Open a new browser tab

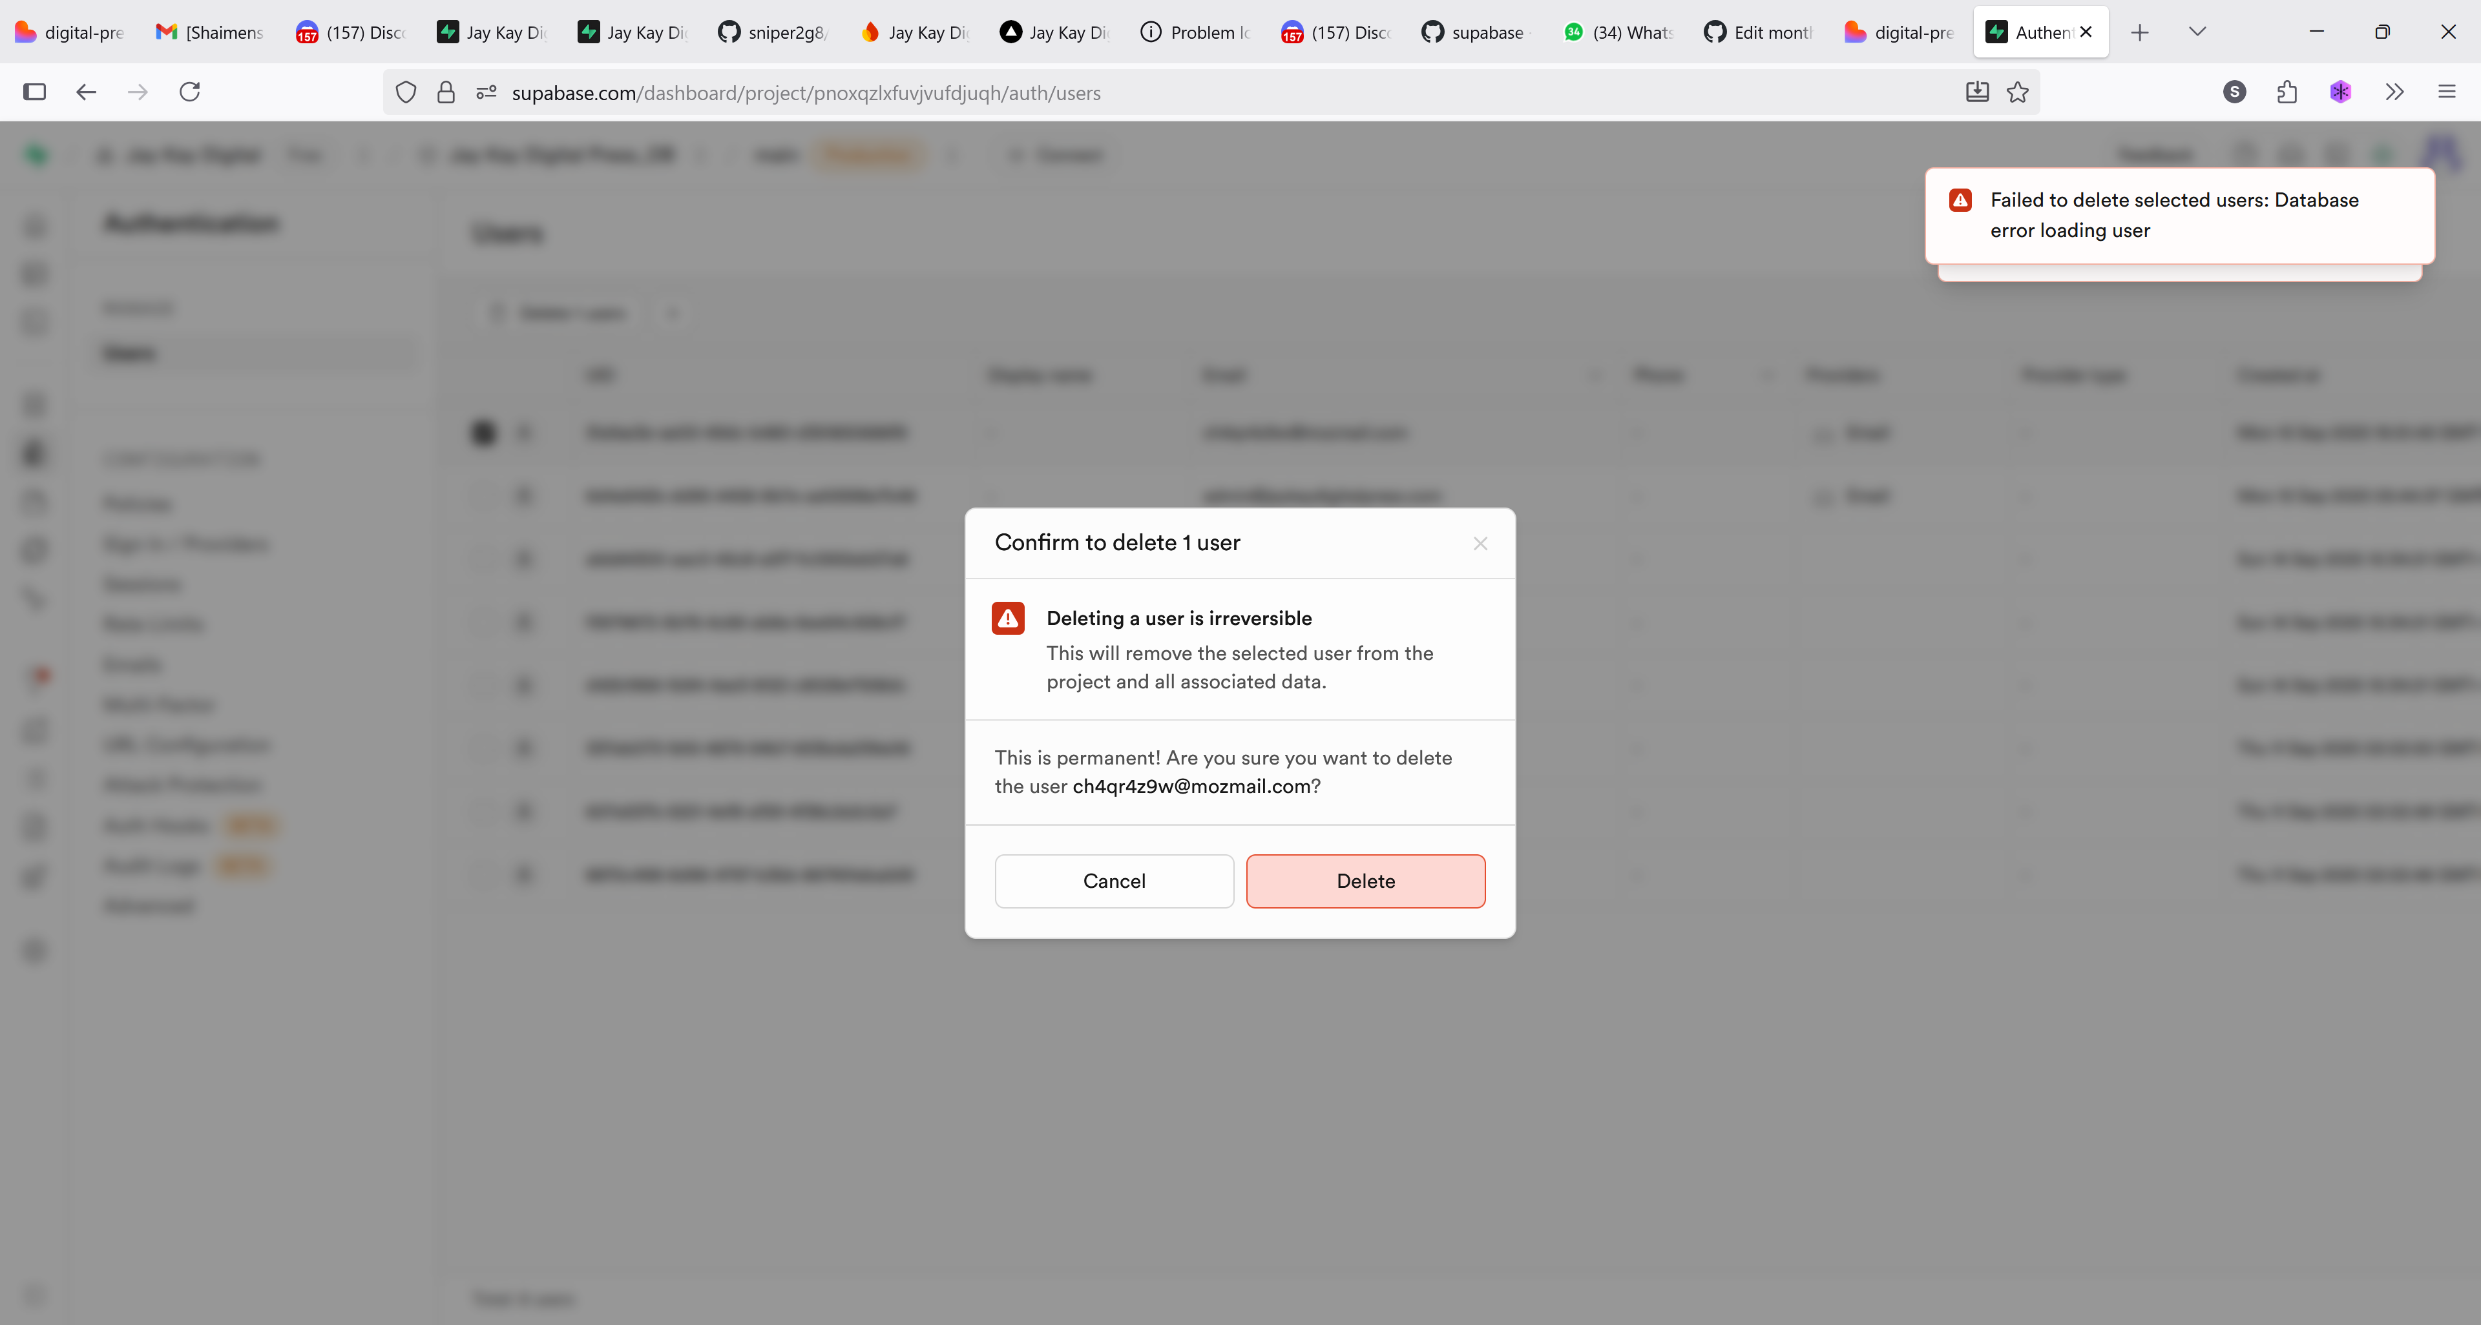click(x=2139, y=32)
